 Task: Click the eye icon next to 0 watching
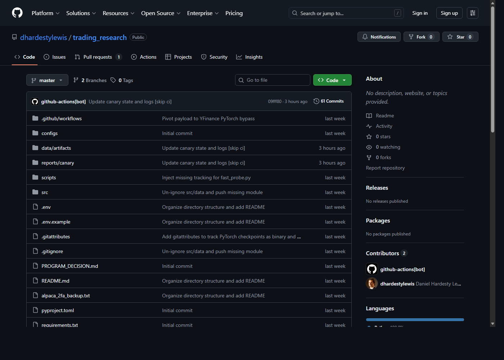369,147
